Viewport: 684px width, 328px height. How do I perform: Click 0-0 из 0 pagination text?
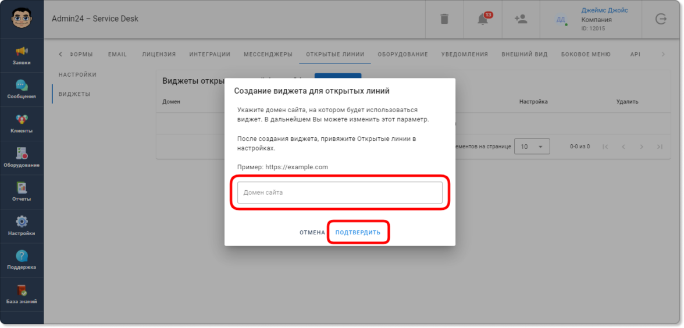pyautogui.click(x=580, y=147)
